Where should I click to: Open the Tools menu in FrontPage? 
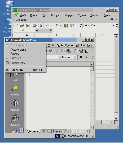coord(51,45)
